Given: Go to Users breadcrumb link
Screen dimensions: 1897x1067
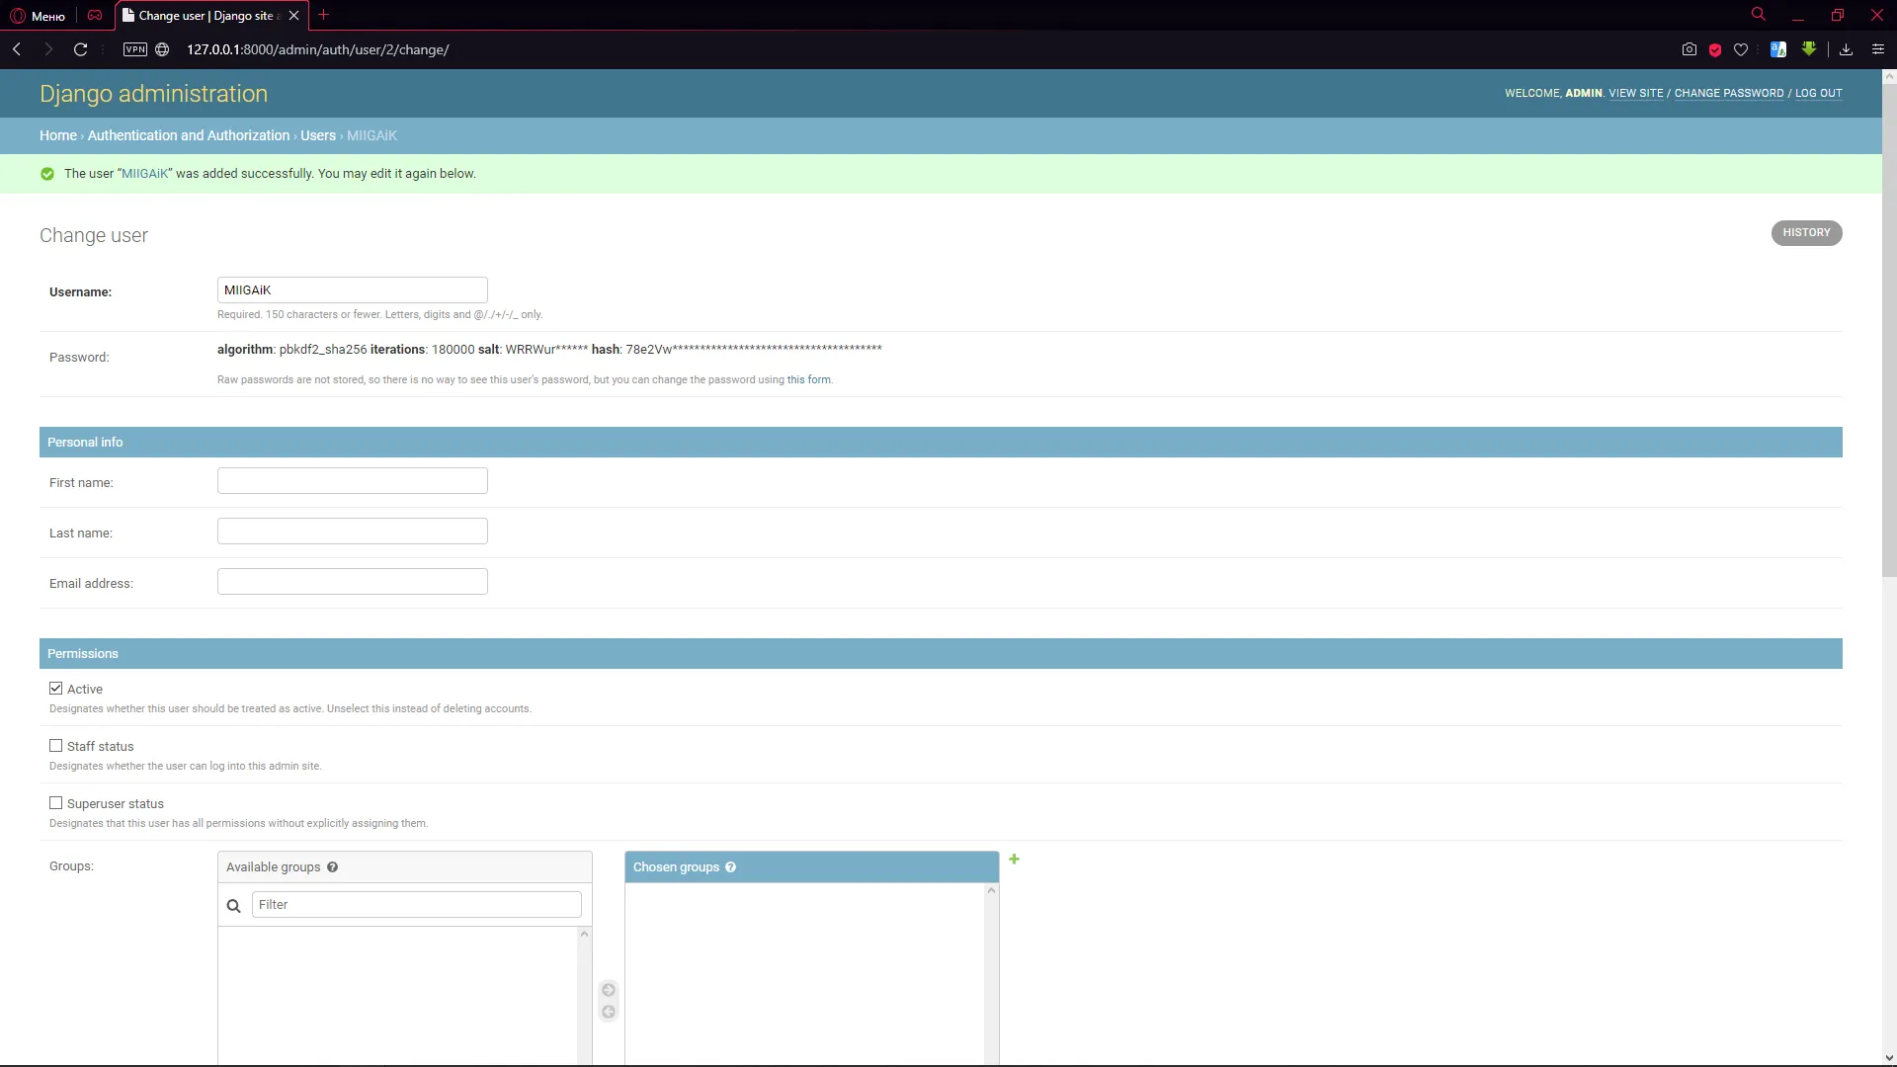Looking at the screenshot, I should 318,135.
